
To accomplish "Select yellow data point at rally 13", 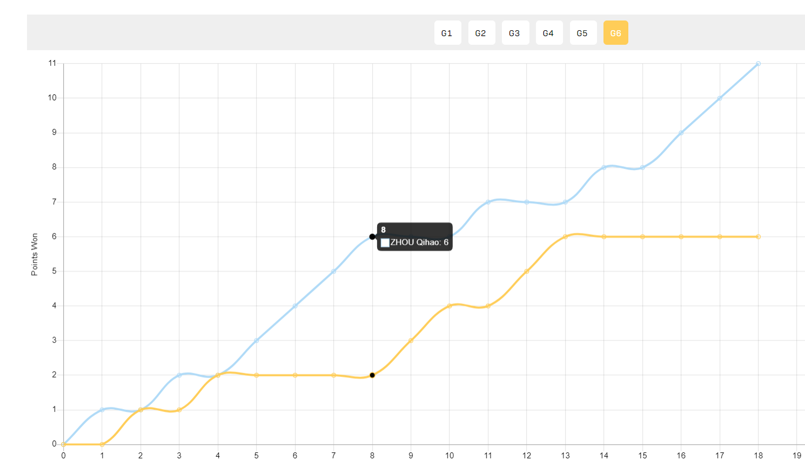I will pos(565,237).
